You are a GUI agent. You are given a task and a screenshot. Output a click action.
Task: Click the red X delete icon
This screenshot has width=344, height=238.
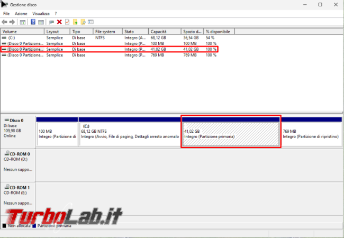(x=59, y=22)
